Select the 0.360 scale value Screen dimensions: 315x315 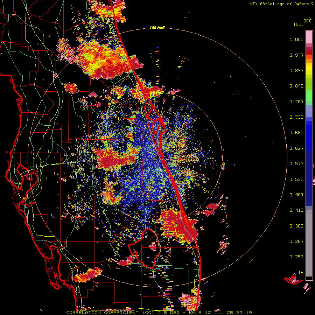(x=296, y=226)
